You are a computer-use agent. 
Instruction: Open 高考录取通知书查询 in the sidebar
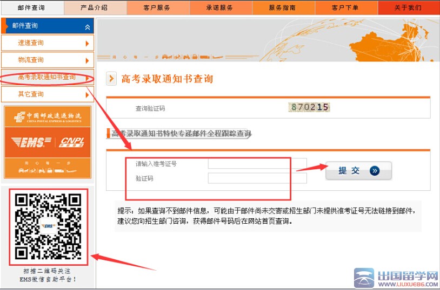tap(46, 78)
